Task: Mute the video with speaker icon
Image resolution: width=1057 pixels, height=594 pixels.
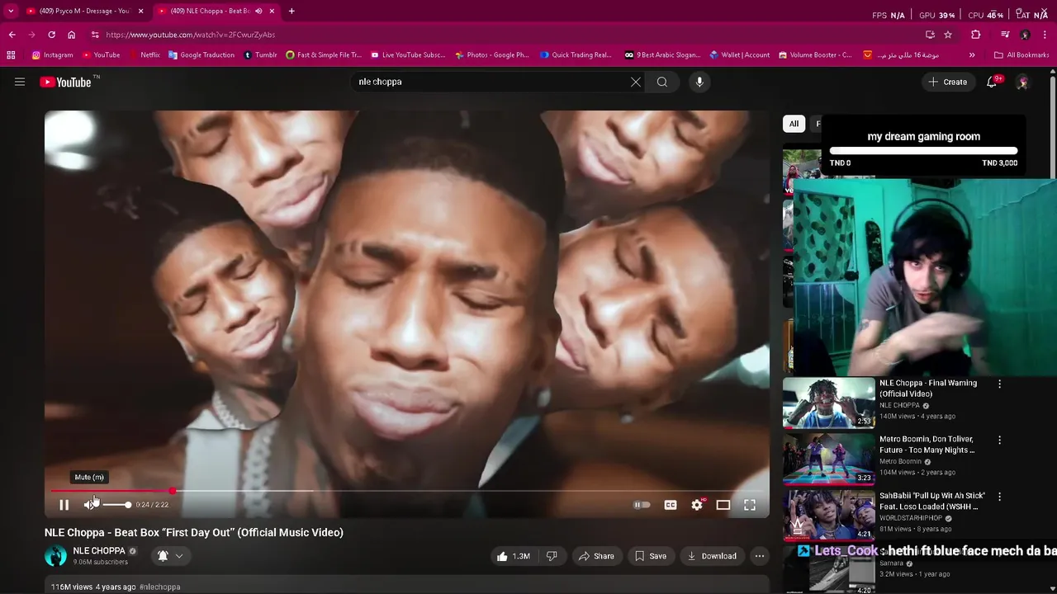Action: coord(89,505)
